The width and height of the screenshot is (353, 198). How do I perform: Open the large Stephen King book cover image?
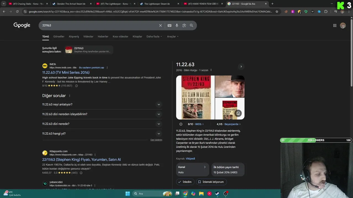tap(195, 97)
